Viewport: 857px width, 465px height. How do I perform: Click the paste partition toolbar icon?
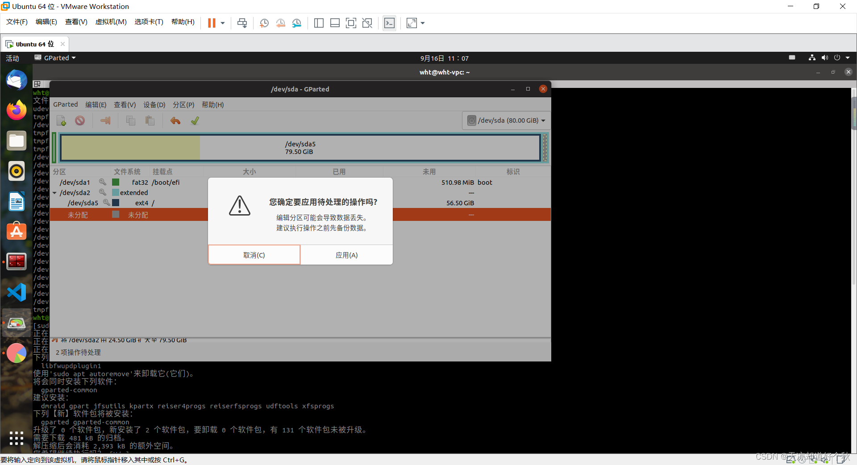(150, 120)
